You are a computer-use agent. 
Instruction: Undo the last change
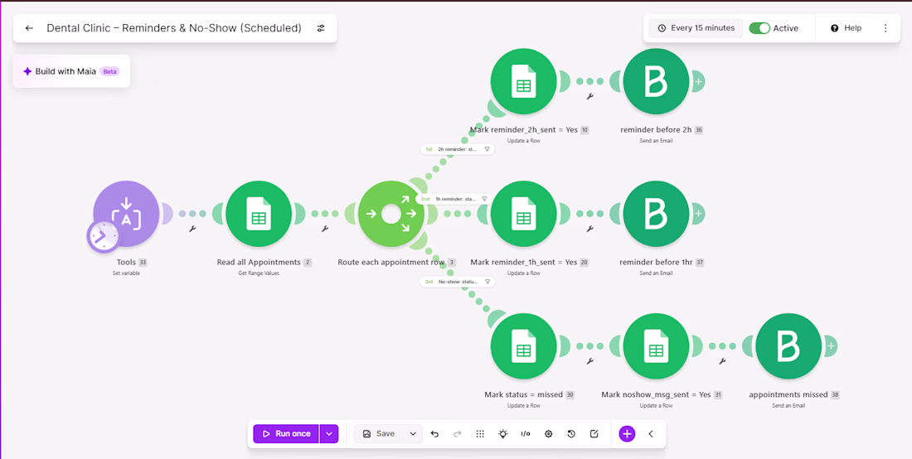tap(434, 433)
